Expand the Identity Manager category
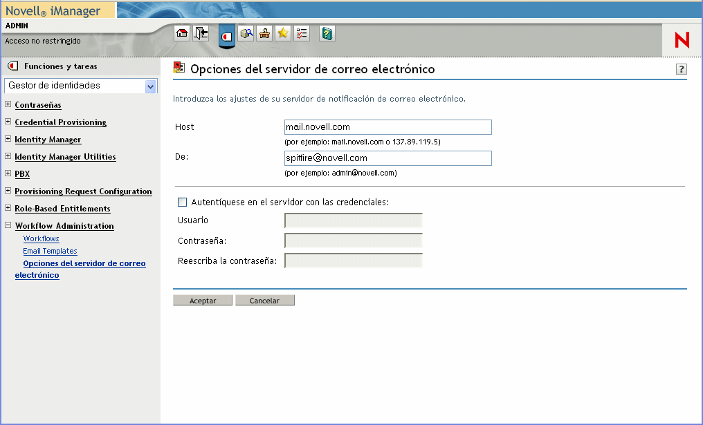This screenshot has width=703, height=425. click(x=8, y=139)
